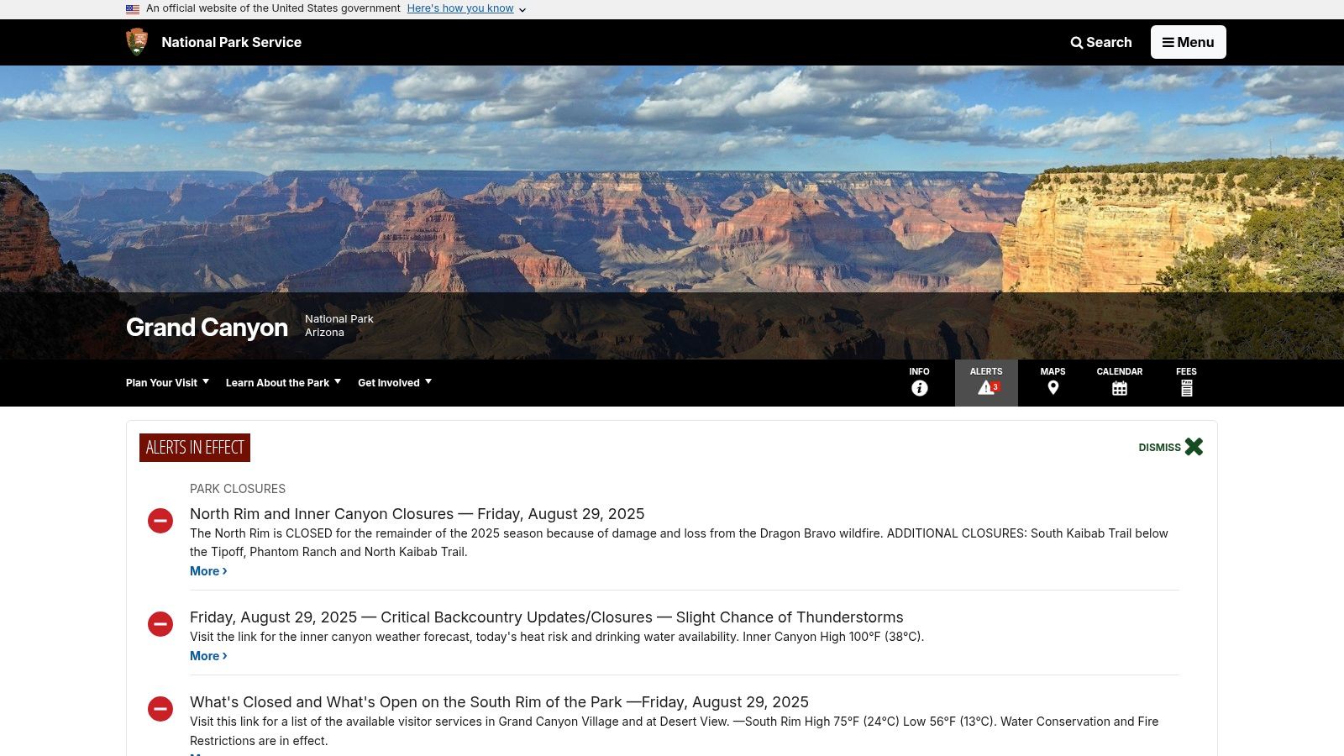The height and width of the screenshot is (756, 1344).
Task: Open the Maps pin icon
Action: click(1053, 383)
